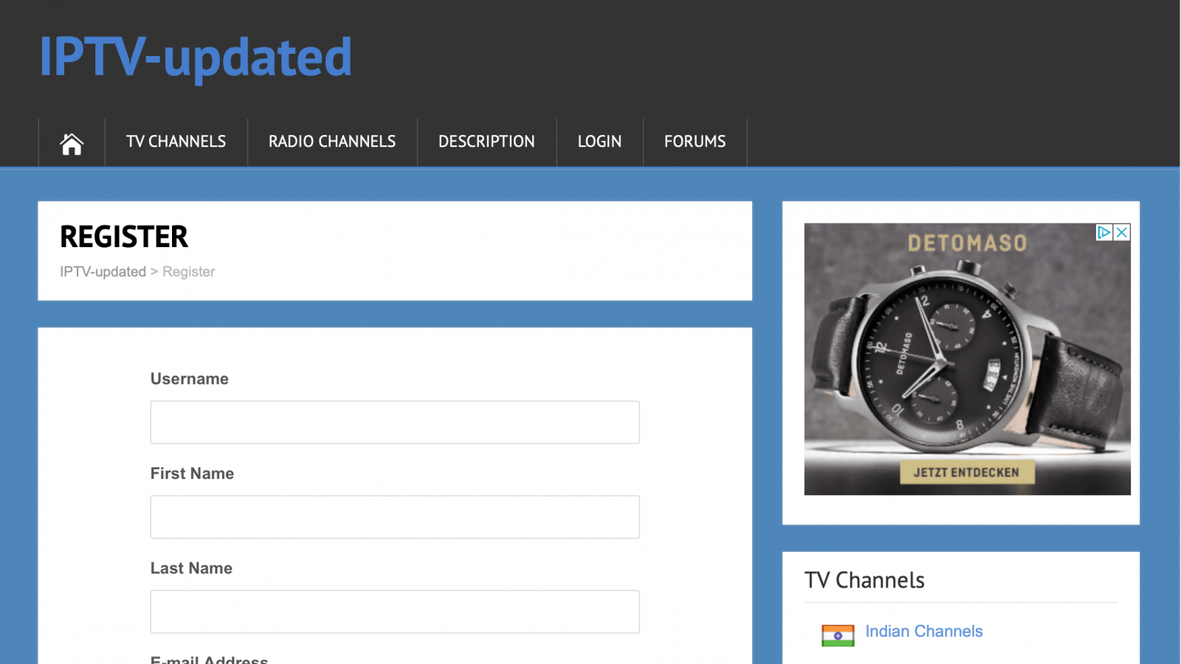The width and height of the screenshot is (1181, 664).
Task: Open the LOGIN page from the navigation
Action: pyautogui.click(x=599, y=142)
